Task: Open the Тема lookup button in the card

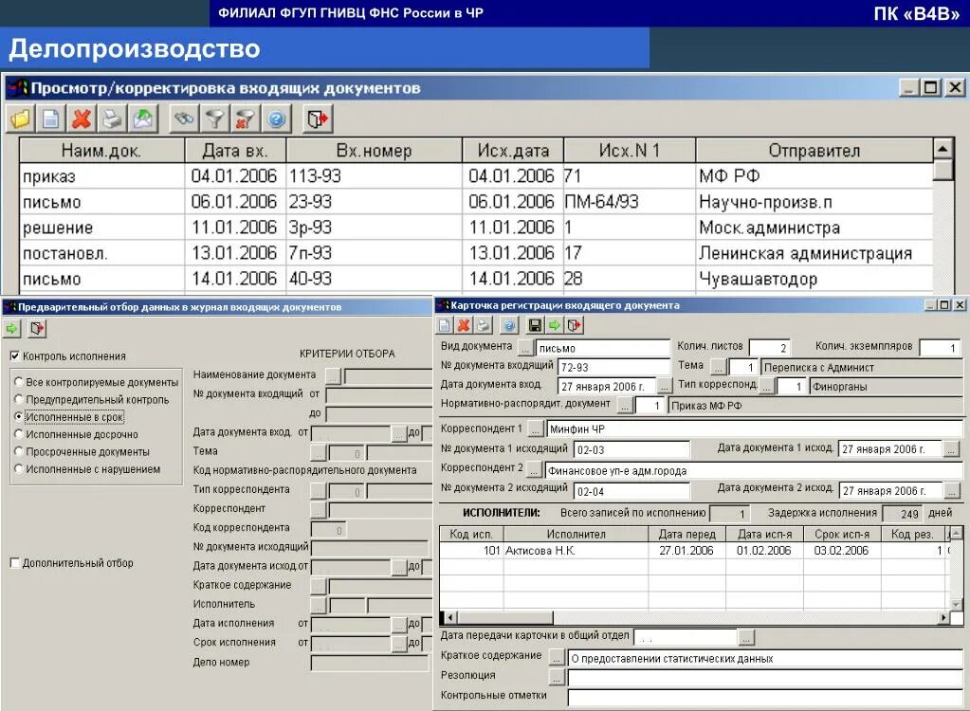Action: coord(718,367)
